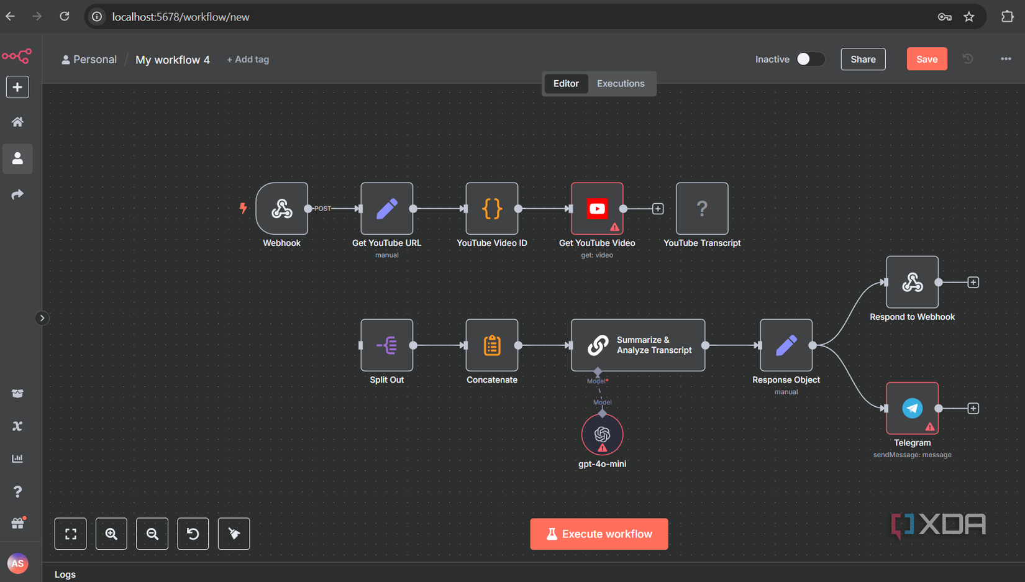Image resolution: width=1025 pixels, height=582 pixels.
Task: Open the Webhook trigger node
Action: click(x=282, y=209)
